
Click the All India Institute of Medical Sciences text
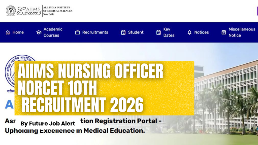pos(58,11)
